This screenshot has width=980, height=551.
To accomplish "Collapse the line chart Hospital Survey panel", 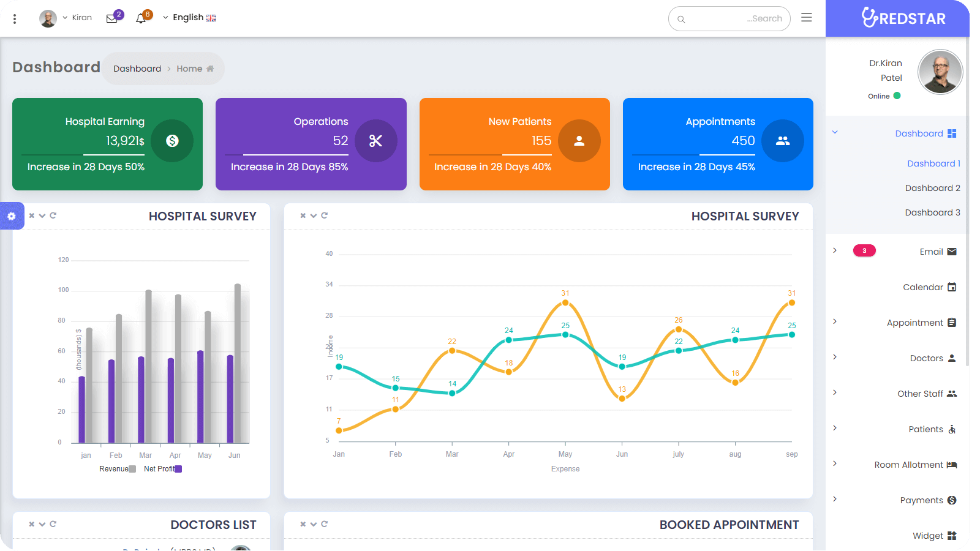I will point(314,216).
